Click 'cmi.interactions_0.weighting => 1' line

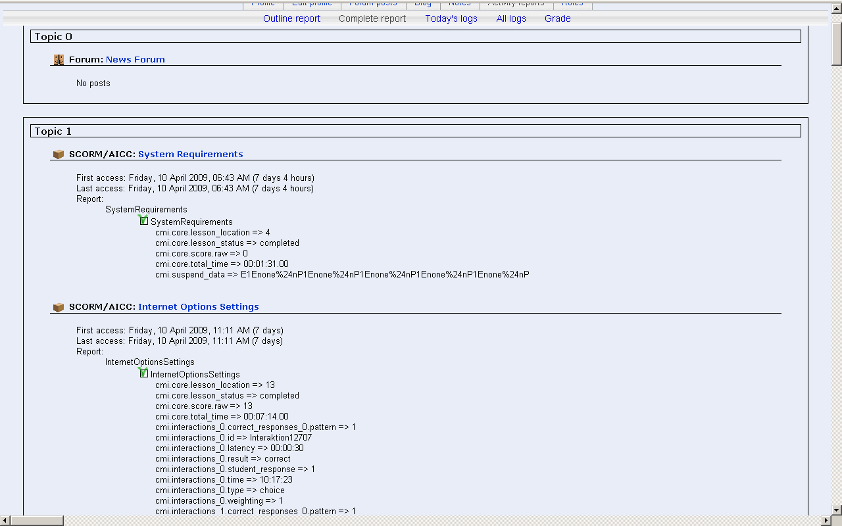pyautogui.click(x=219, y=501)
